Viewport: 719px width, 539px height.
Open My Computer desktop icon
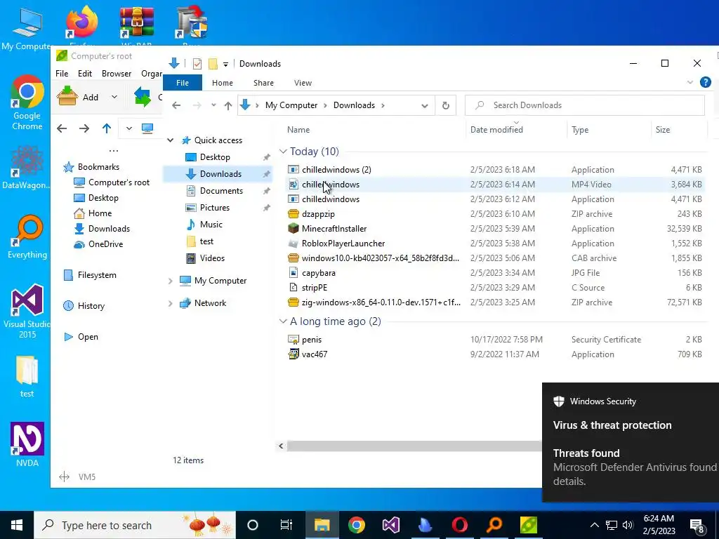tap(27, 29)
